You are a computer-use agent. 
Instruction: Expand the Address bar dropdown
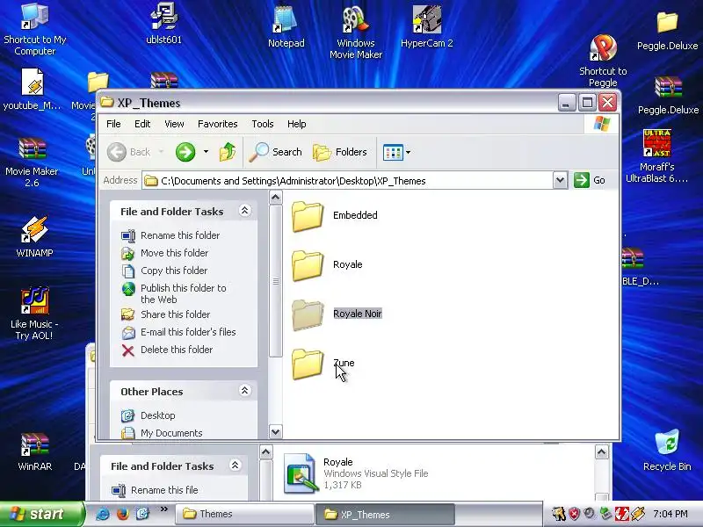tap(560, 181)
